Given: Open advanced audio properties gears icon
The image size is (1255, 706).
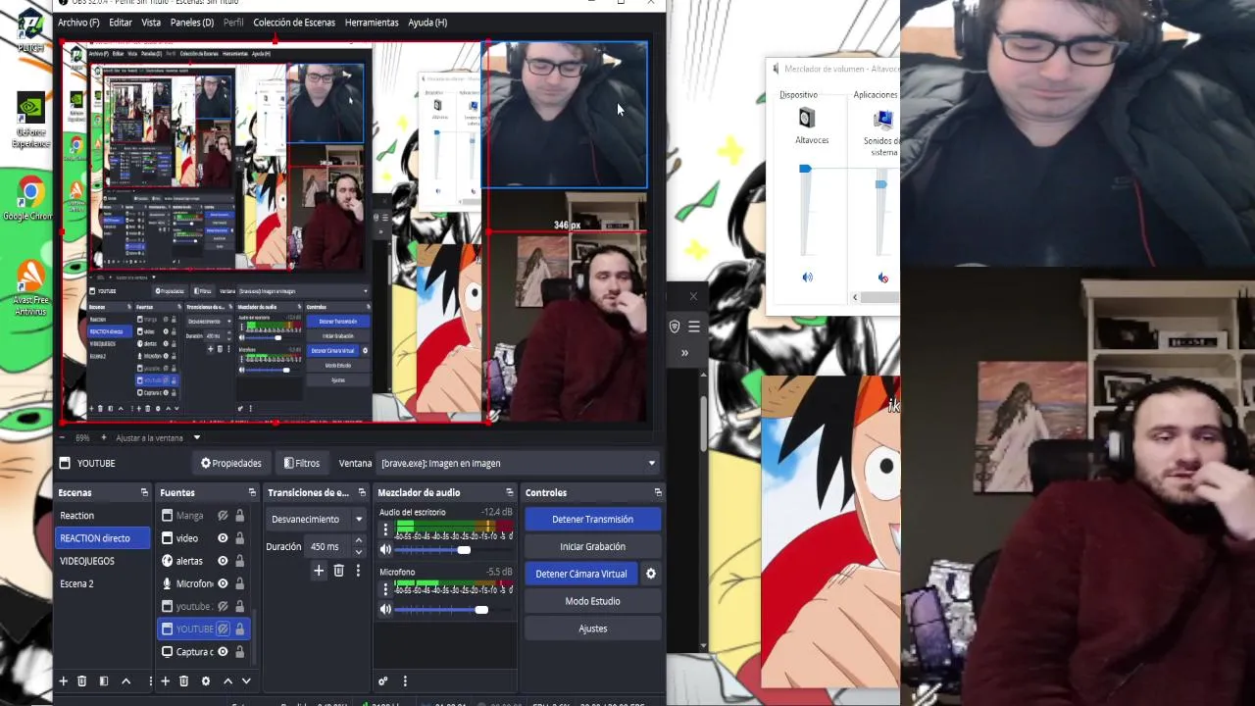Looking at the screenshot, I should (383, 681).
